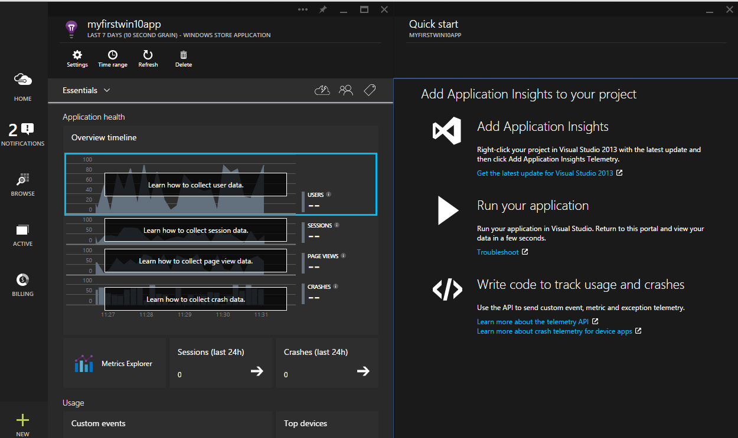Click the myfirstwin10app blade title
738x438 pixels.
pos(124,24)
